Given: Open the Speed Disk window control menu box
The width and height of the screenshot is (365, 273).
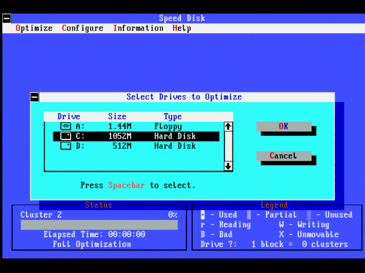Looking at the screenshot, I should [x=7, y=18].
